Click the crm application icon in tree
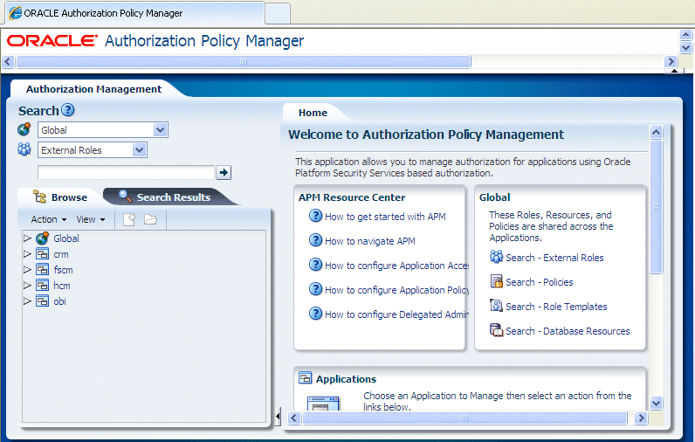This screenshot has width=695, height=442. (42, 254)
